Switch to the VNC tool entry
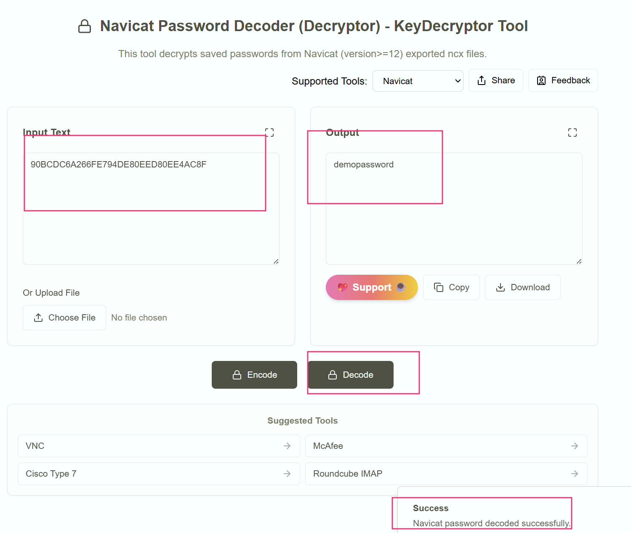Image resolution: width=631 pixels, height=533 pixels. tap(158, 446)
